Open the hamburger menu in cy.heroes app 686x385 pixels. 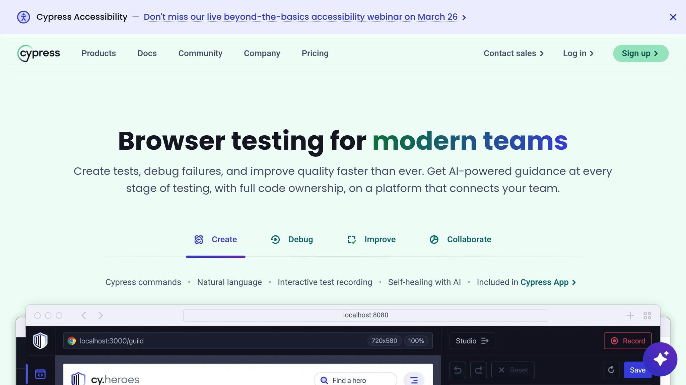(414, 380)
